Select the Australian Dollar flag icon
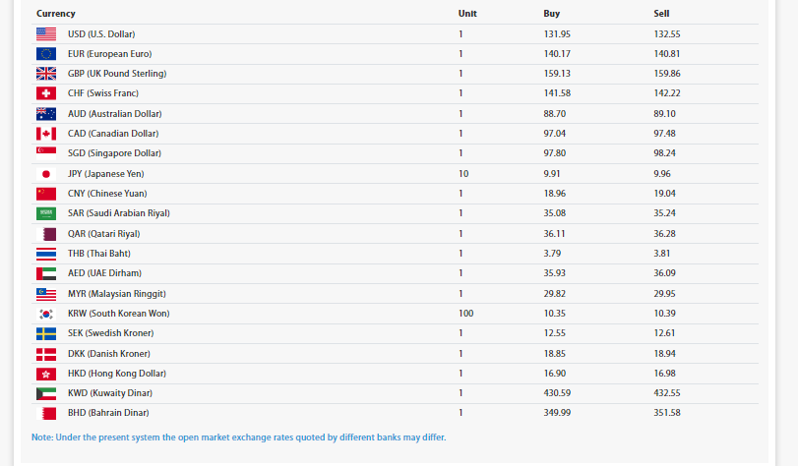This screenshot has height=466, width=798. pyautogui.click(x=46, y=114)
